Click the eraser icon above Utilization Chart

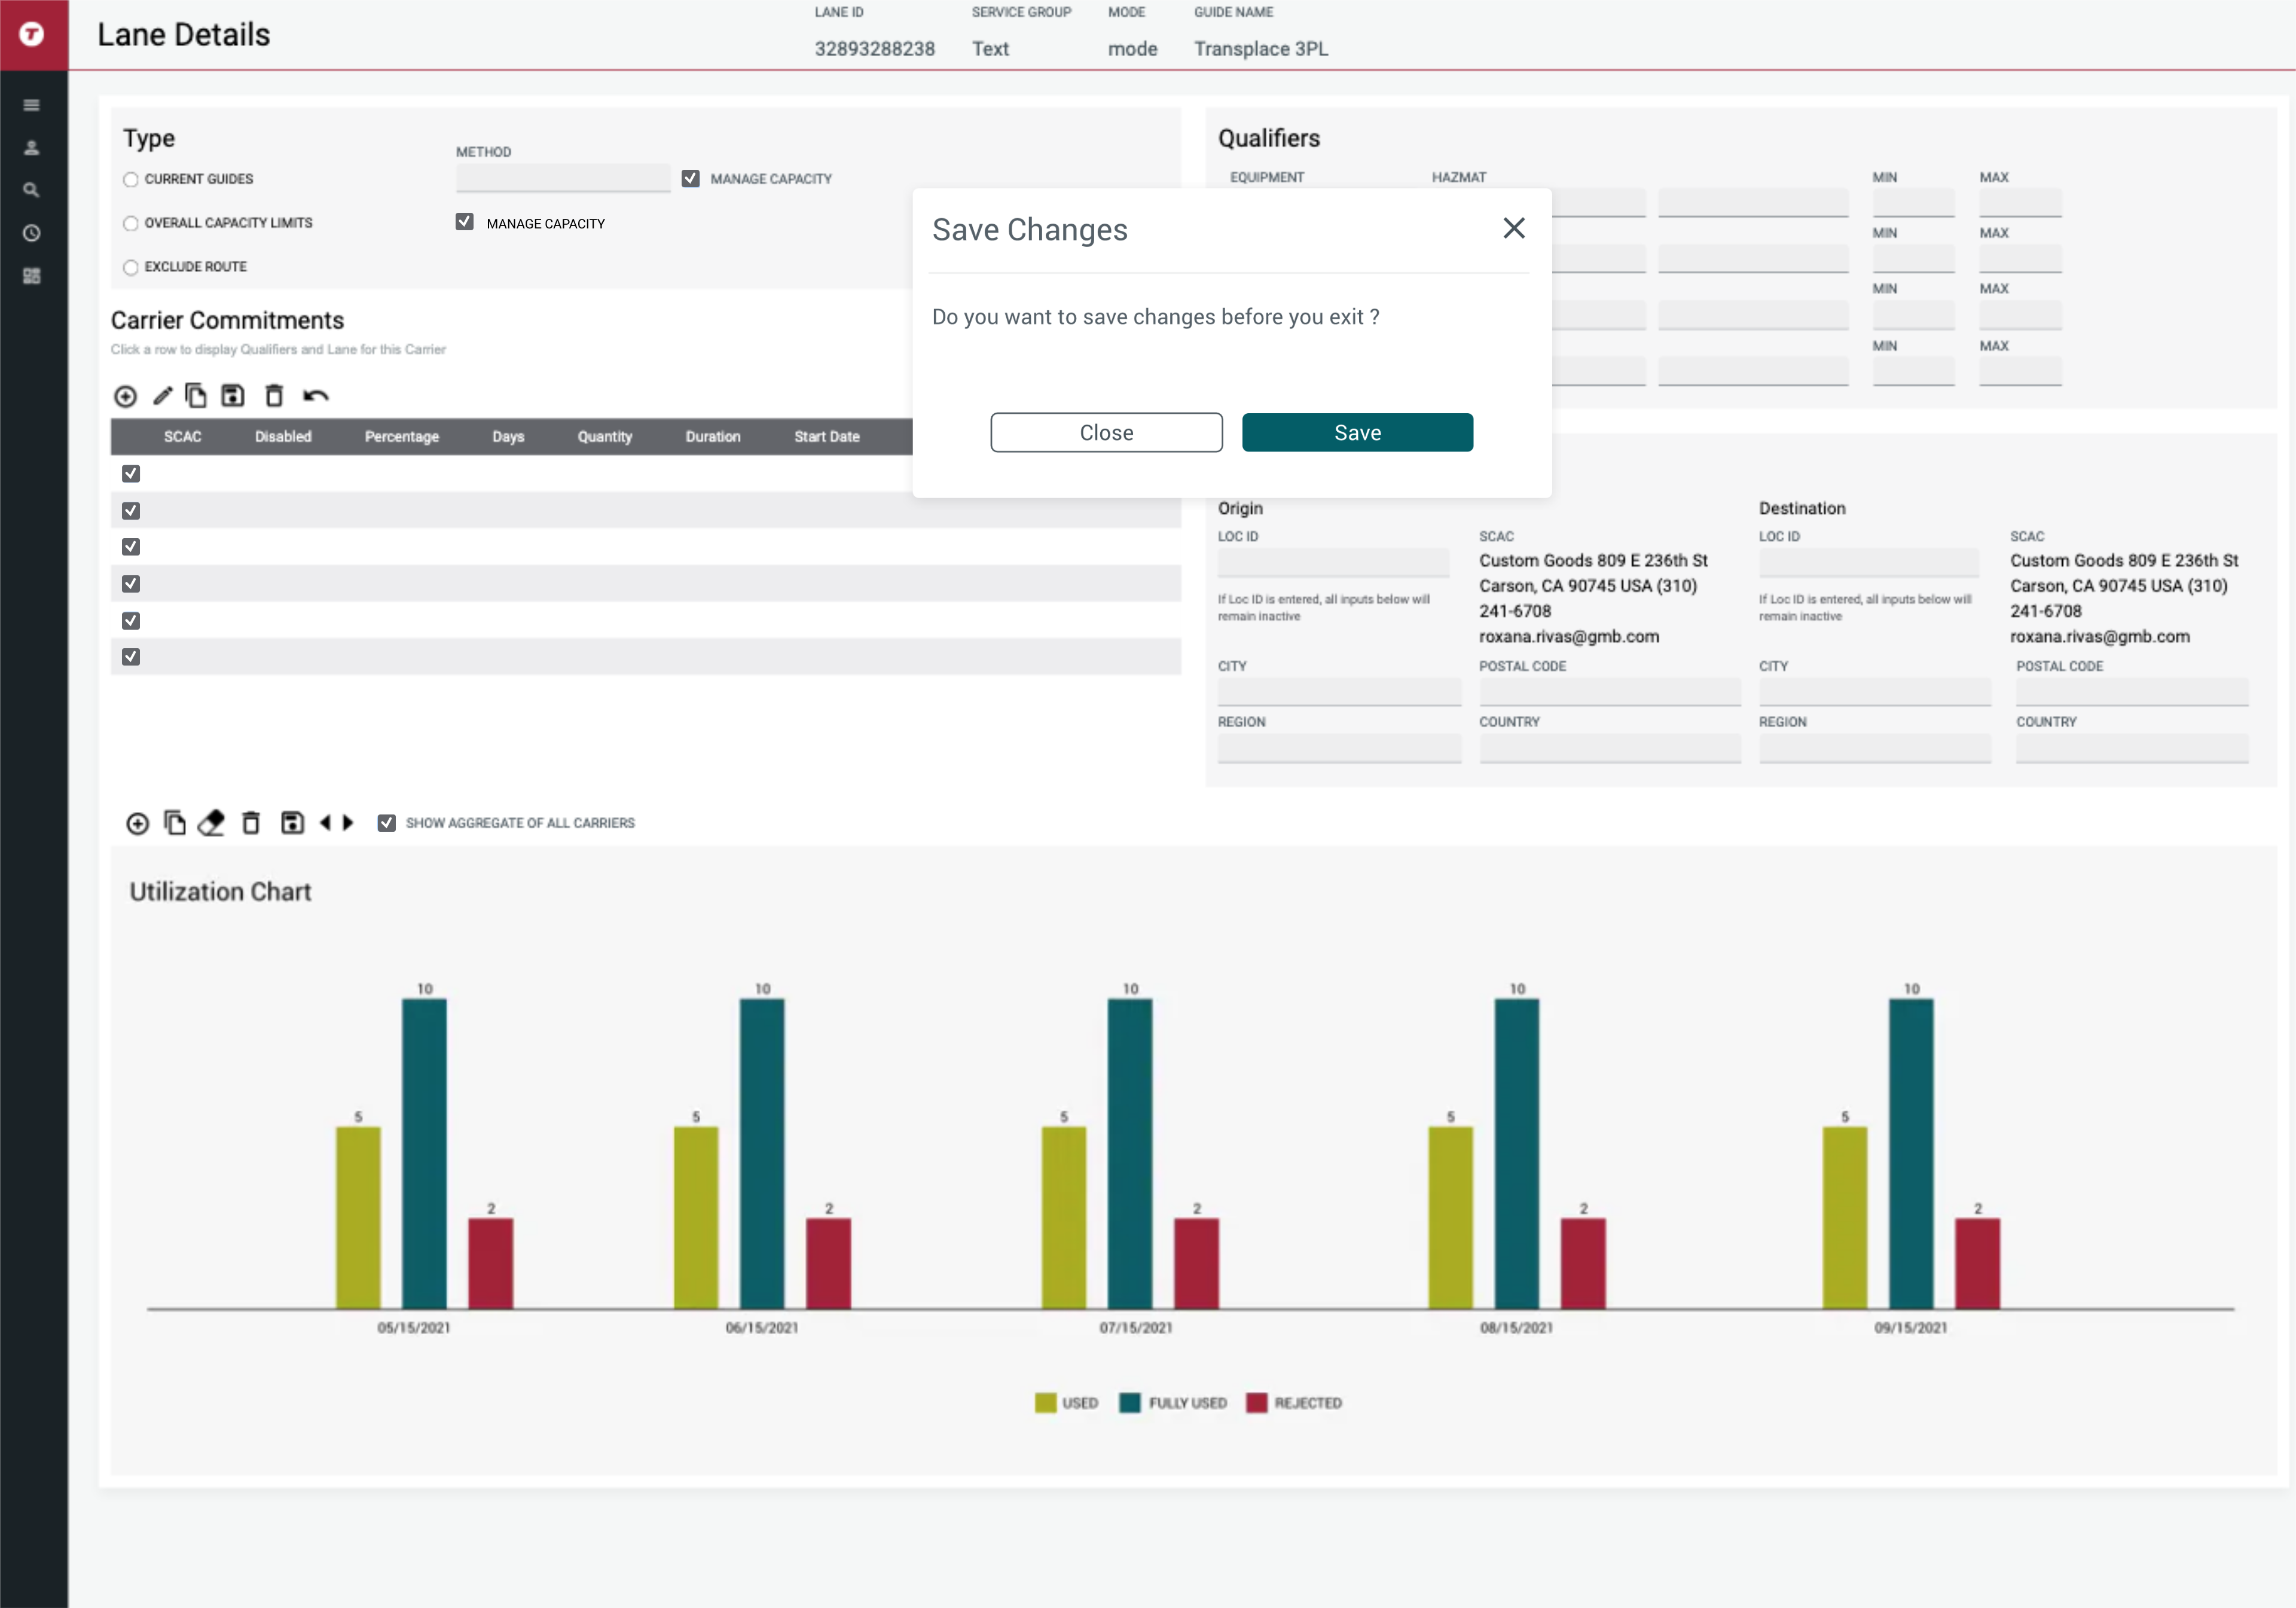211,822
